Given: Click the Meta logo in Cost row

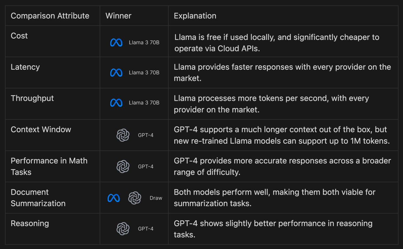Looking at the screenshot, I should 116,43.
